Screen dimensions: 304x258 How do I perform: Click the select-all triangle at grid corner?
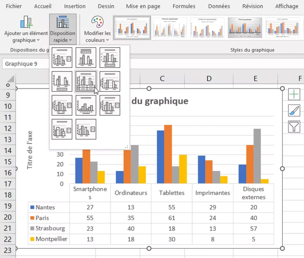[10, 79]
